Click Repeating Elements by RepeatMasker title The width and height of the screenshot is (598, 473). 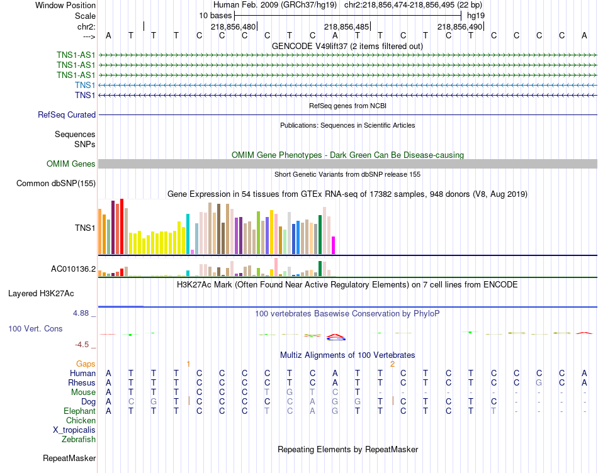click(347, 449)
